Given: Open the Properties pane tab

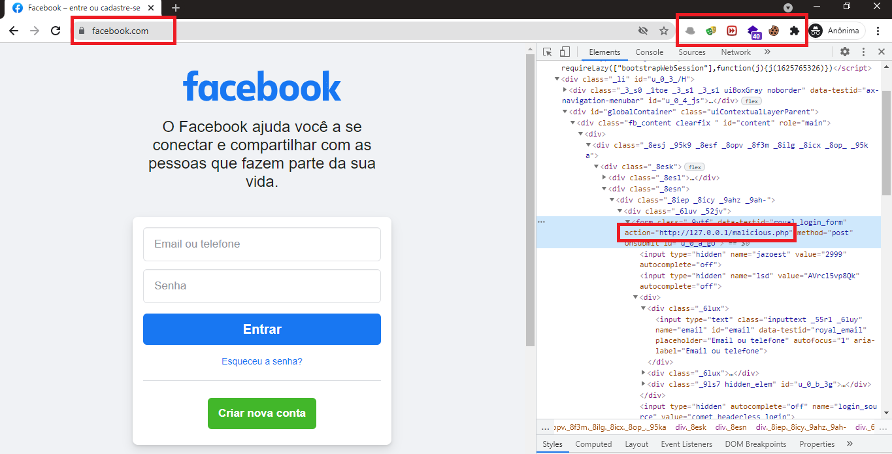Looking at the screenshot, I should click(x=817, y=444).
